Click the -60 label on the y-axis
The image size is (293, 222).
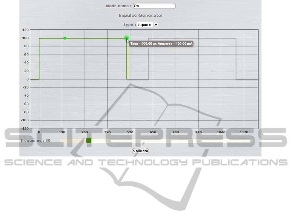24,104
